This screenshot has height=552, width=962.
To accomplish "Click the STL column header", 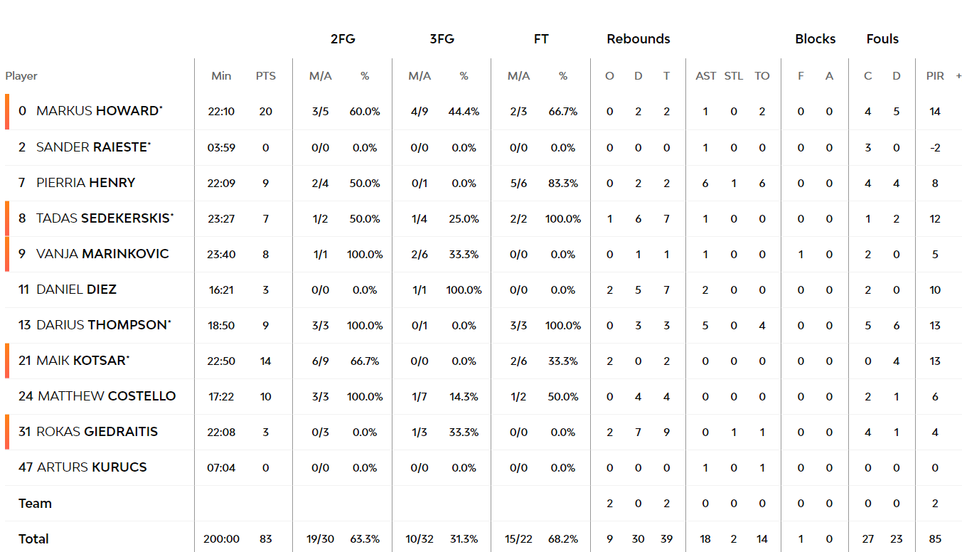I will [734, 76].
